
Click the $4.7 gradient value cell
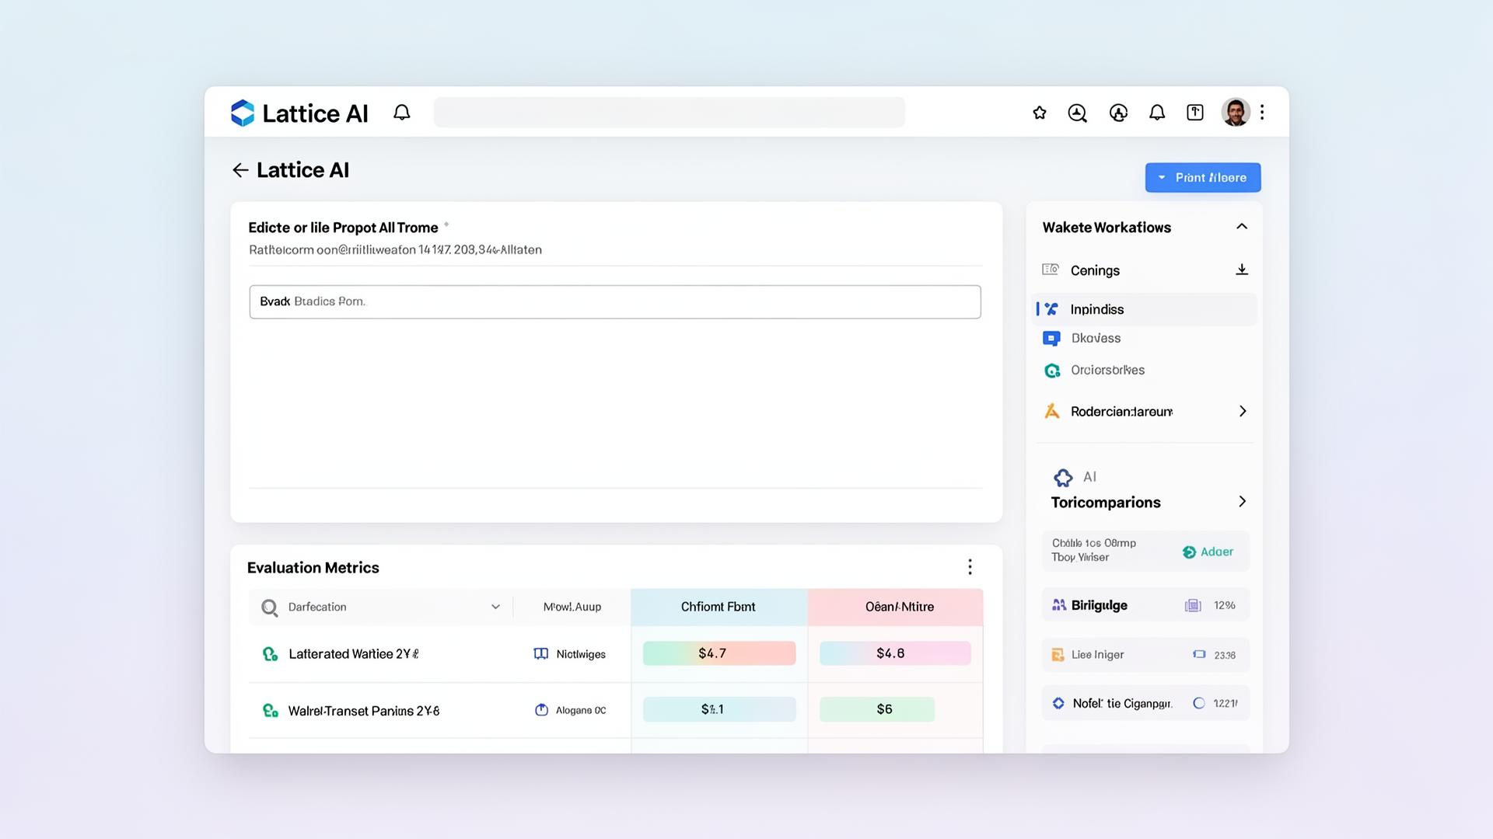pos(719,653)
